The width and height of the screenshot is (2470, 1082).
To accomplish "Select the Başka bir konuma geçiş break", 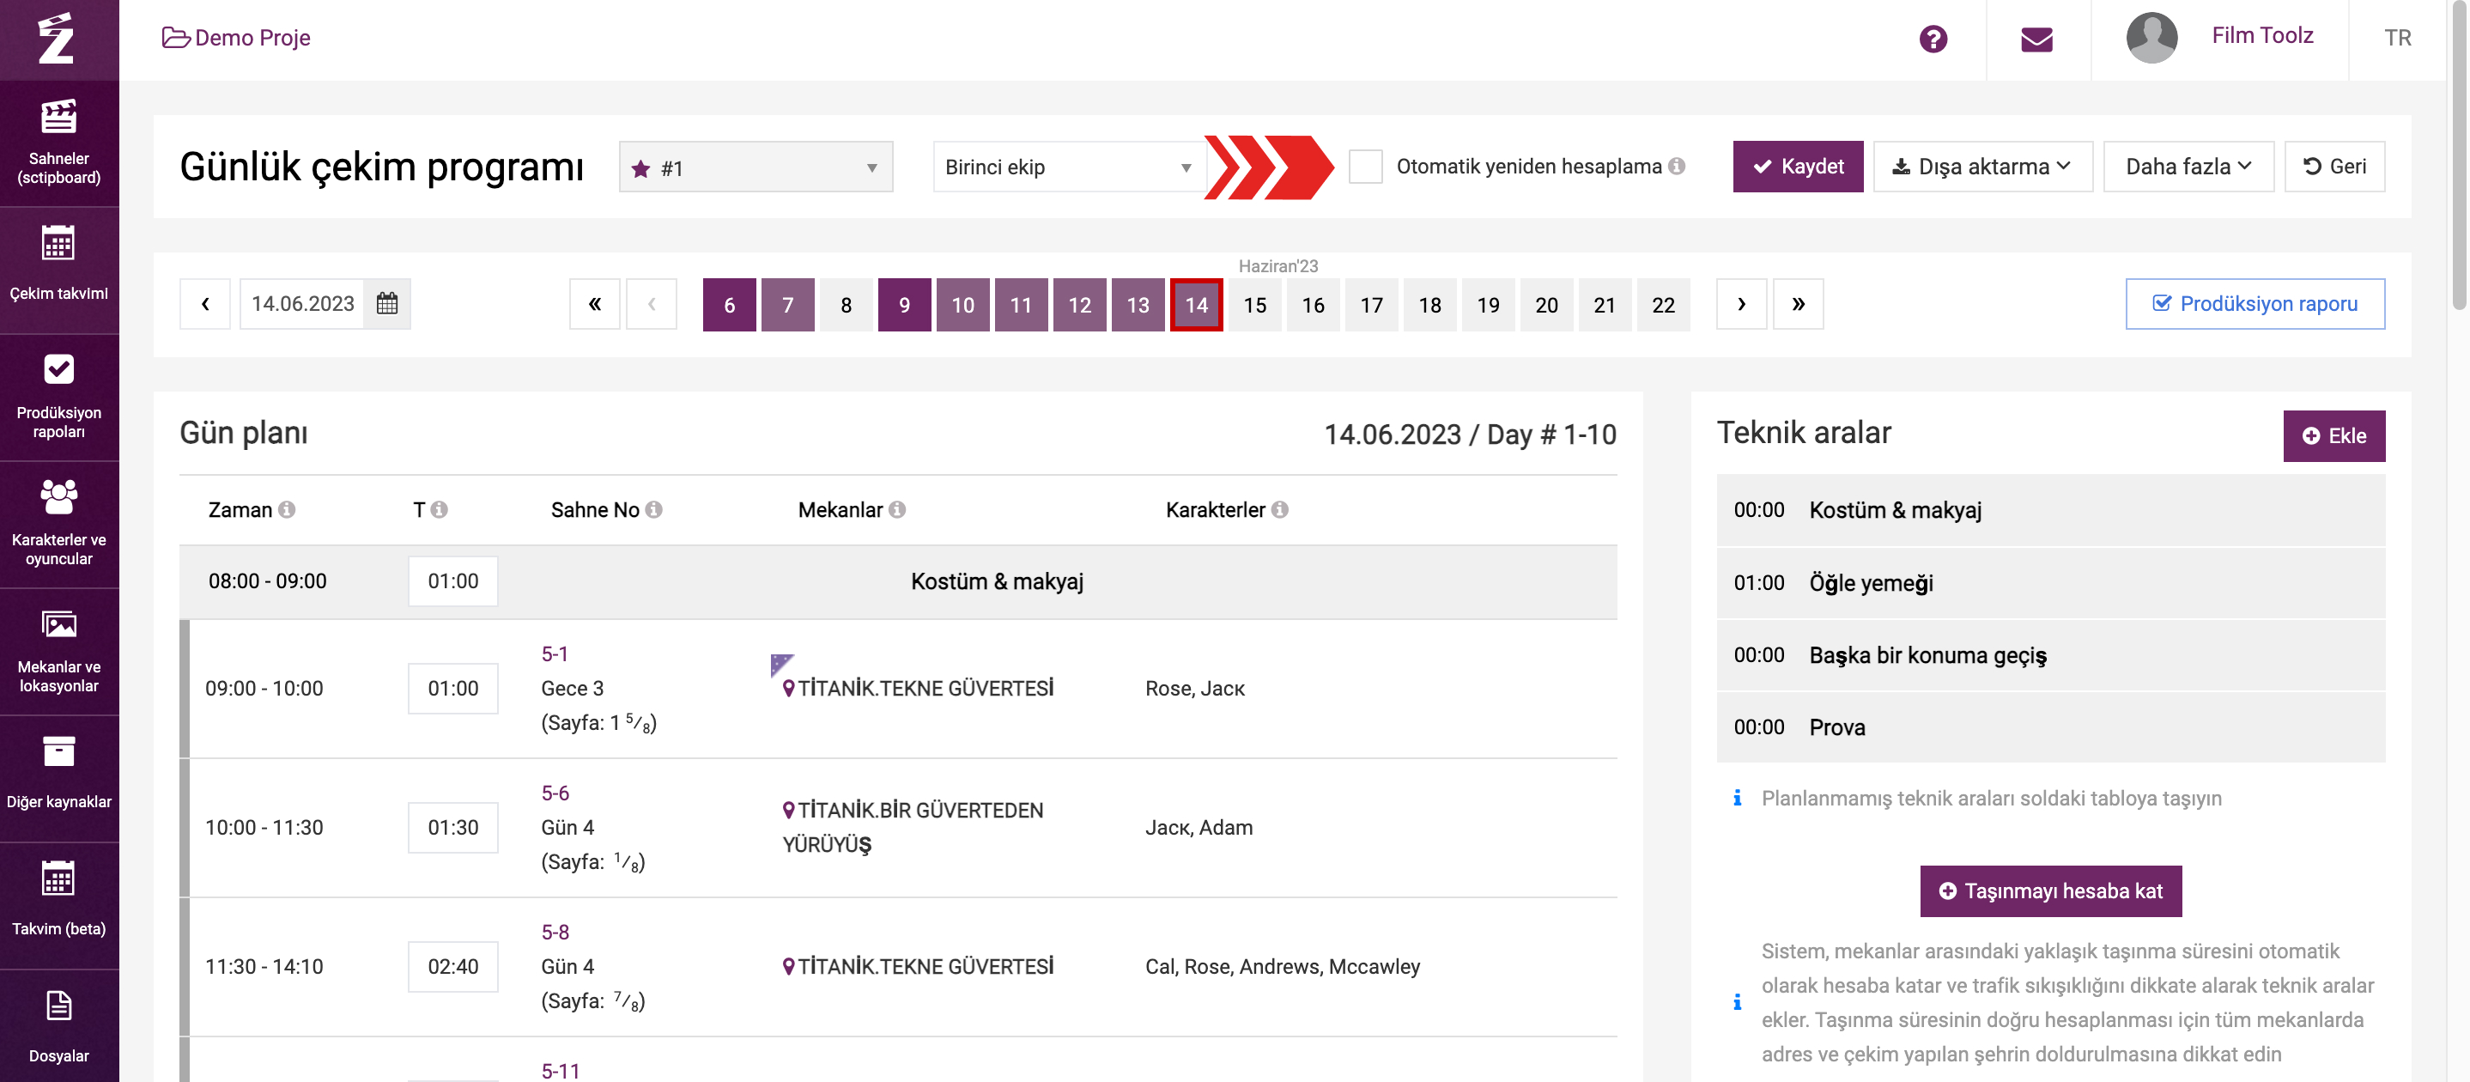I will point(2050,655).
